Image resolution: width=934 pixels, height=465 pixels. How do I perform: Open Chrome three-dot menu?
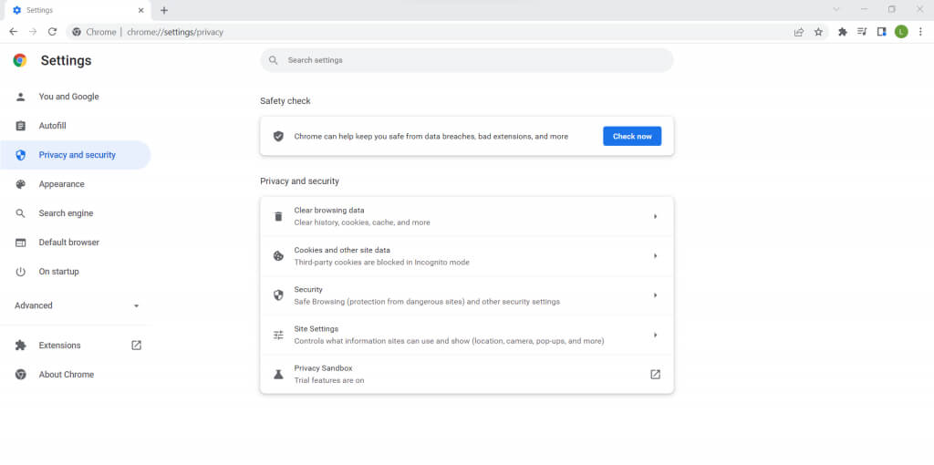920,32
